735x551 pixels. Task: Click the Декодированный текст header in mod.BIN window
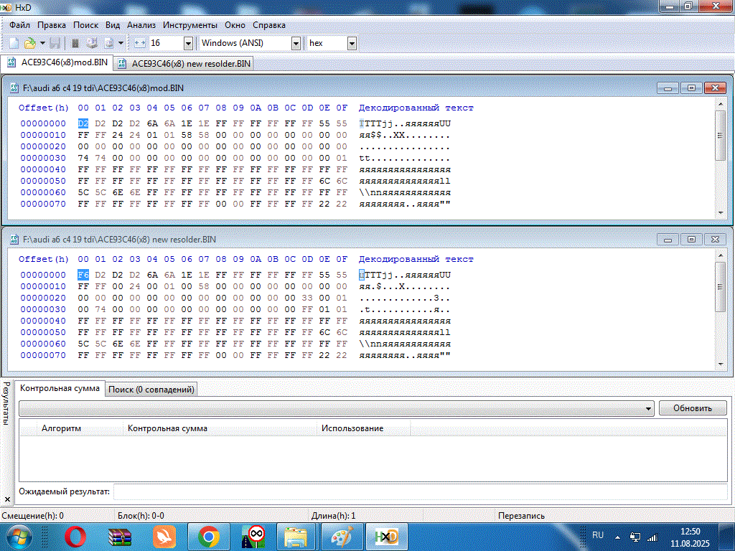click(416, 108)
